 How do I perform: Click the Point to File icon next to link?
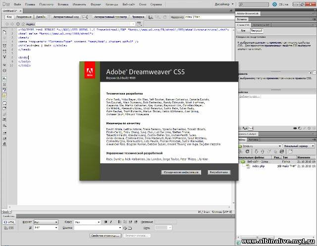pyautogui.click(x=125, y=228)
